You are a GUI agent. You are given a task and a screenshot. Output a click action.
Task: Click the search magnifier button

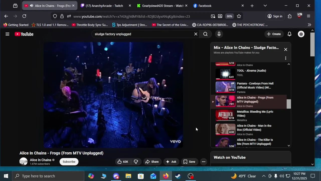click(x=205, y=34)
